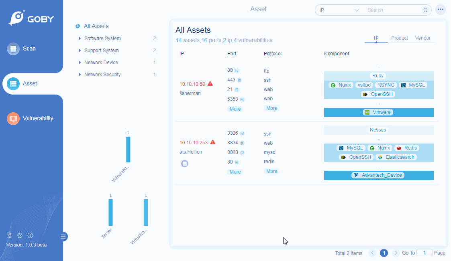Click the detail icon beside port 443
The width and height of the screenshot is (451, 261).
click(x=239, y=80)
